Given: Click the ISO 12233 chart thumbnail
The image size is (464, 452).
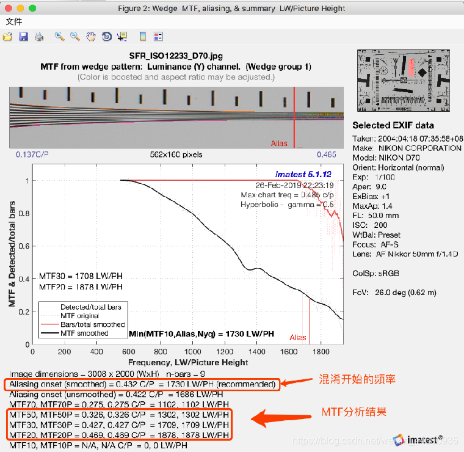Looking at the screenshot, I should click(404, 81).
